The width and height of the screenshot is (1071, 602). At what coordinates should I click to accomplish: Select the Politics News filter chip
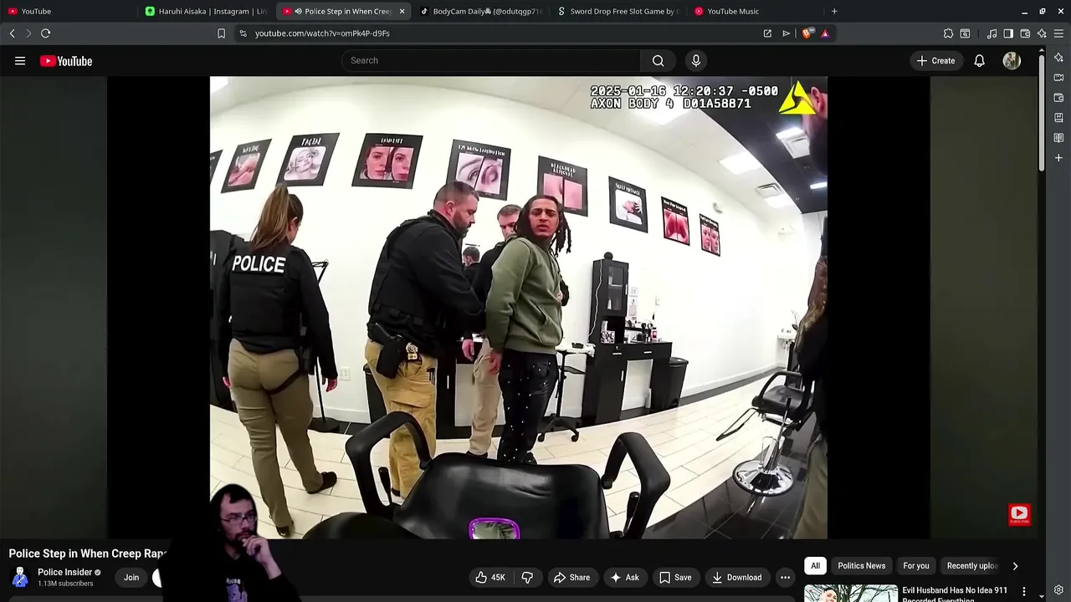pyautogui.click(x=861, y=566)
